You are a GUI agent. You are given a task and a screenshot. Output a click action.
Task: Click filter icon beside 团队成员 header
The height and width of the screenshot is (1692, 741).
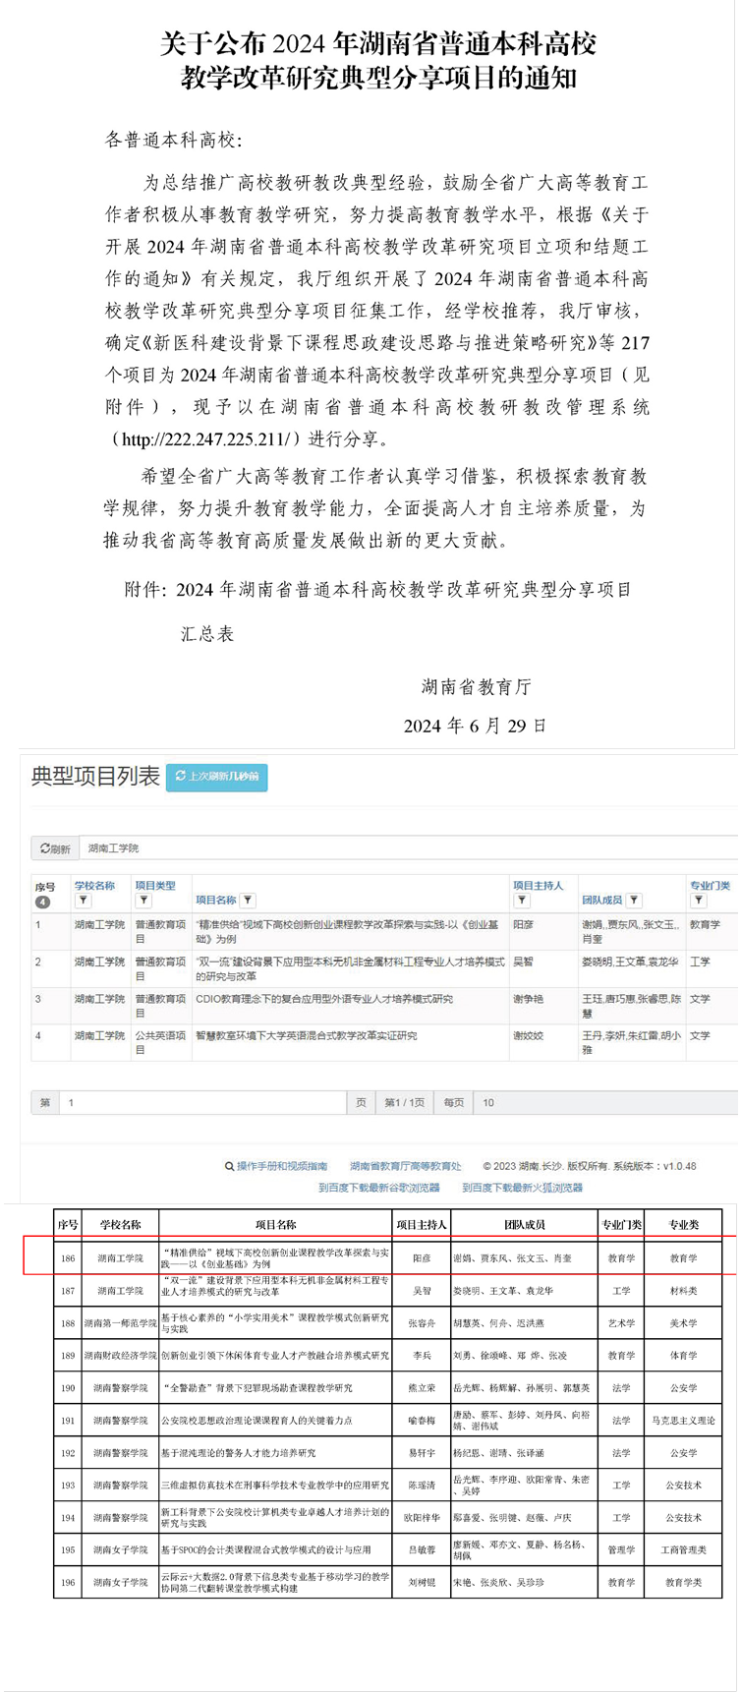tap(634, 900)
